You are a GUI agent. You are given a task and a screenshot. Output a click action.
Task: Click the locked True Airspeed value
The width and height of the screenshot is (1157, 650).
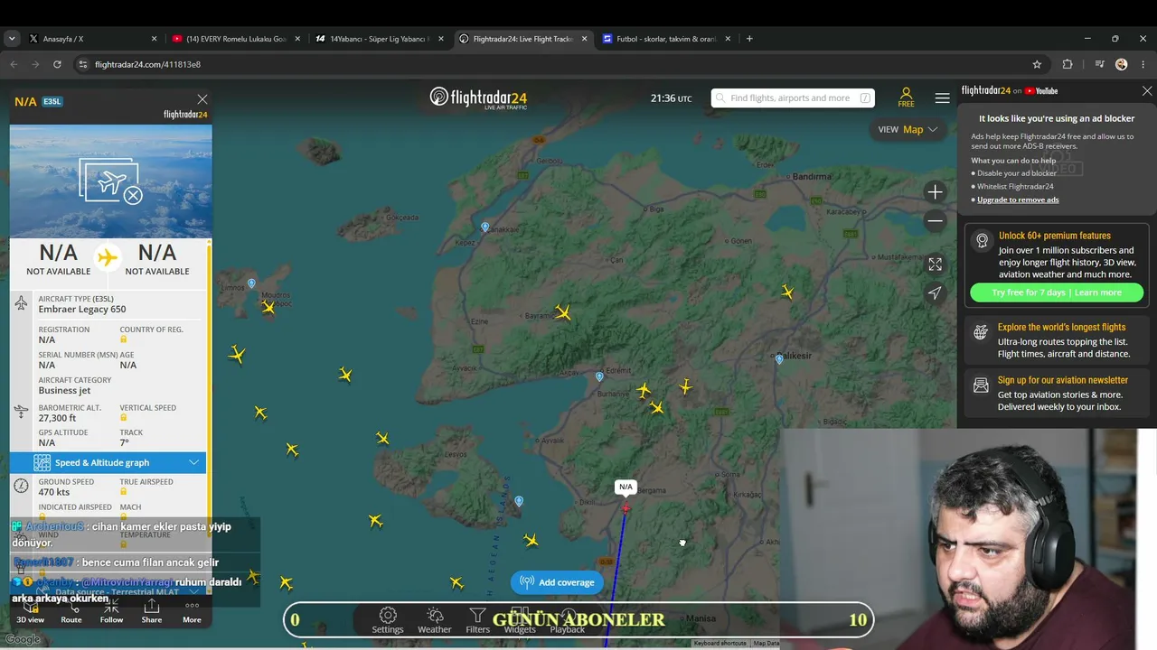124,492
